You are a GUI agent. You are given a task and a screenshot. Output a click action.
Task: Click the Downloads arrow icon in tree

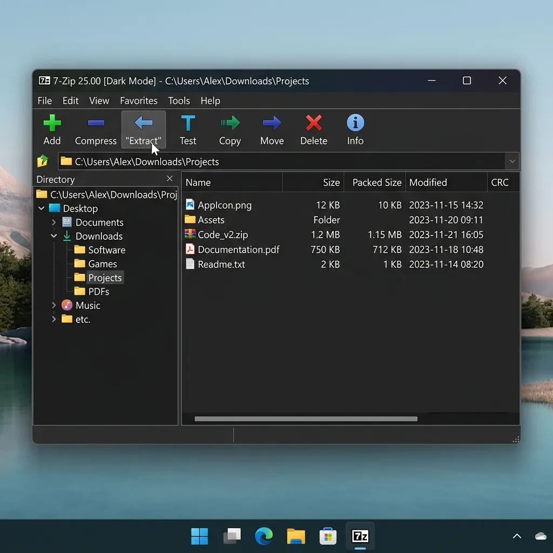click(66, 236)
